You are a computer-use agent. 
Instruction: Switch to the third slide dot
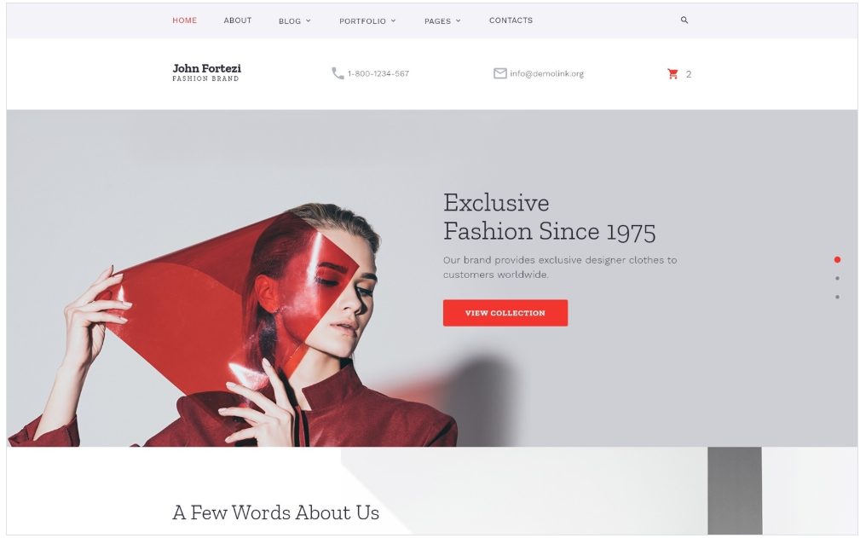[837, 297]
